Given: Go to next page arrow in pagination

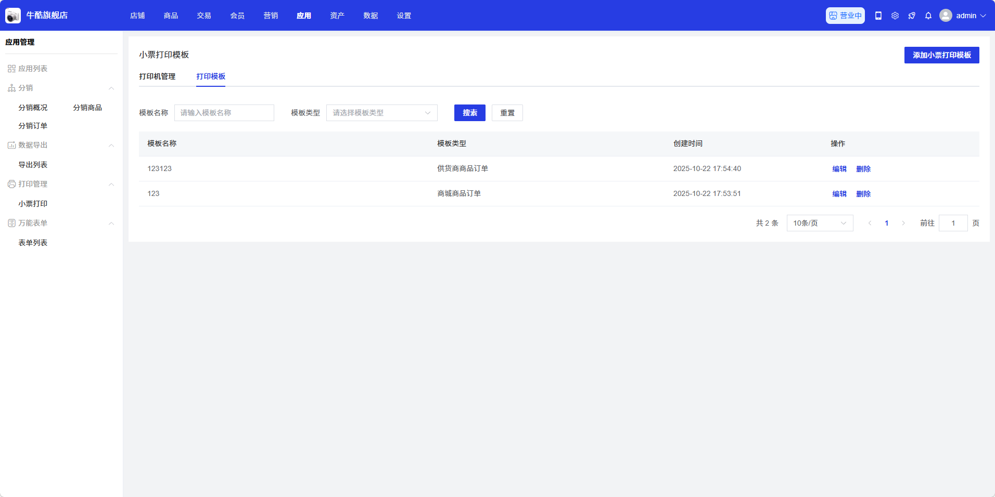Looking at the screenshot, I should [903, 223].
